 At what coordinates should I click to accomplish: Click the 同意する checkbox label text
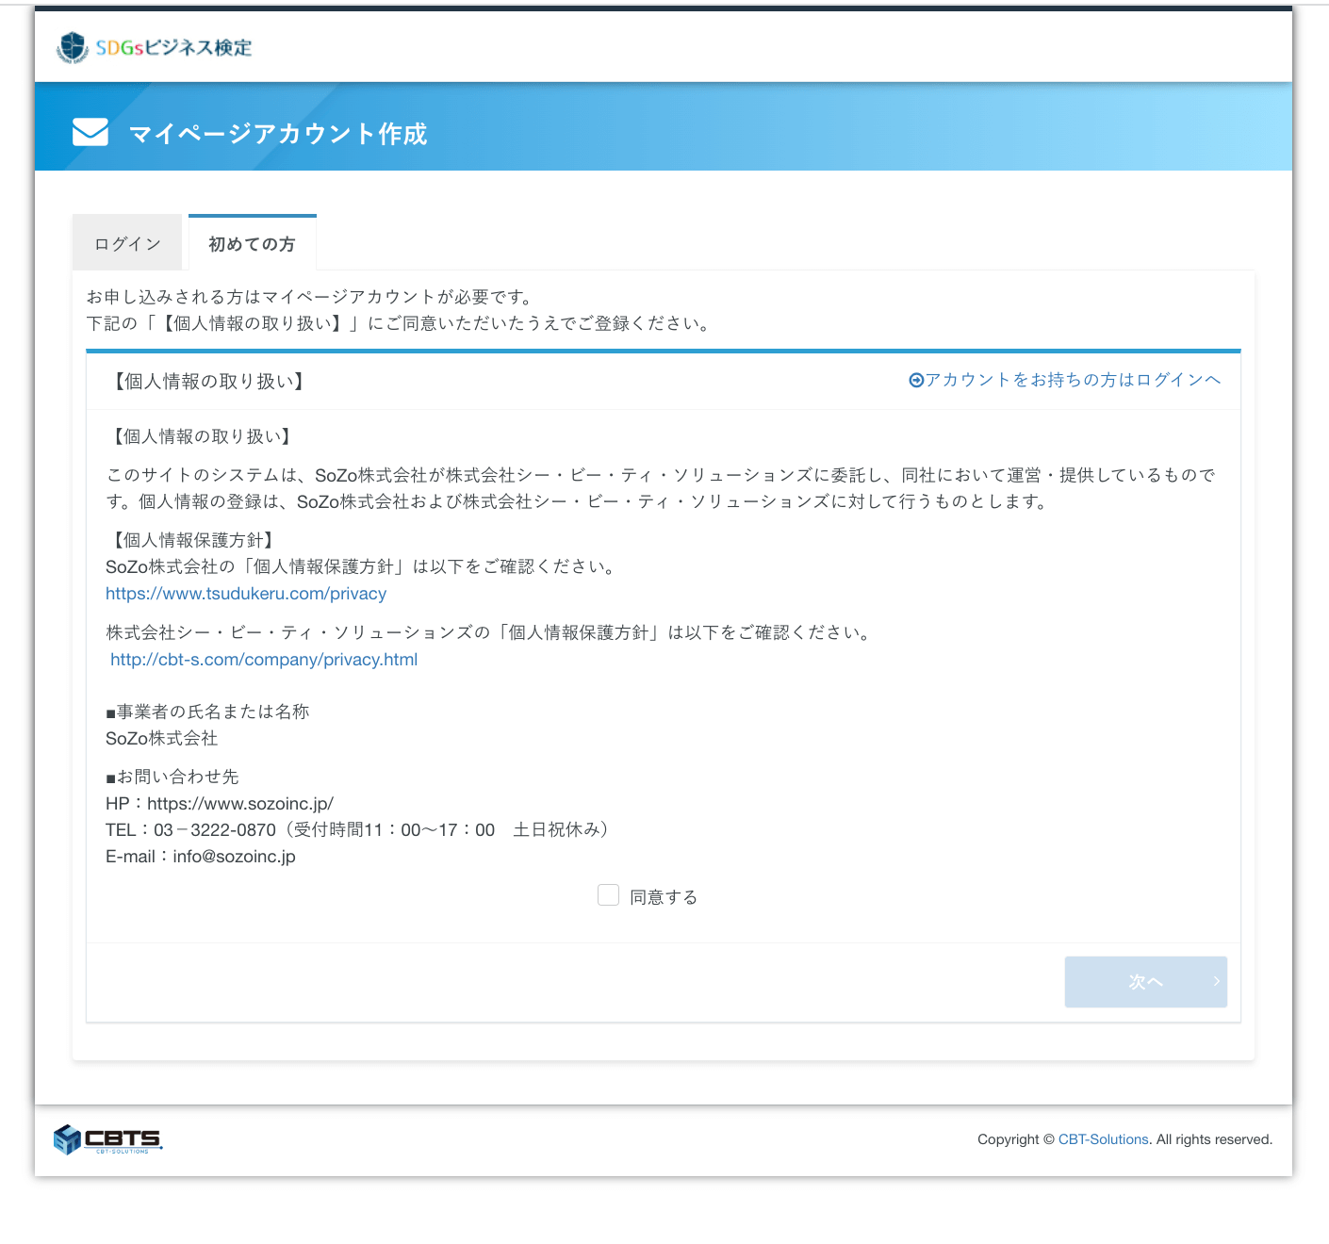pyautogui.click(x=664, y=897)
